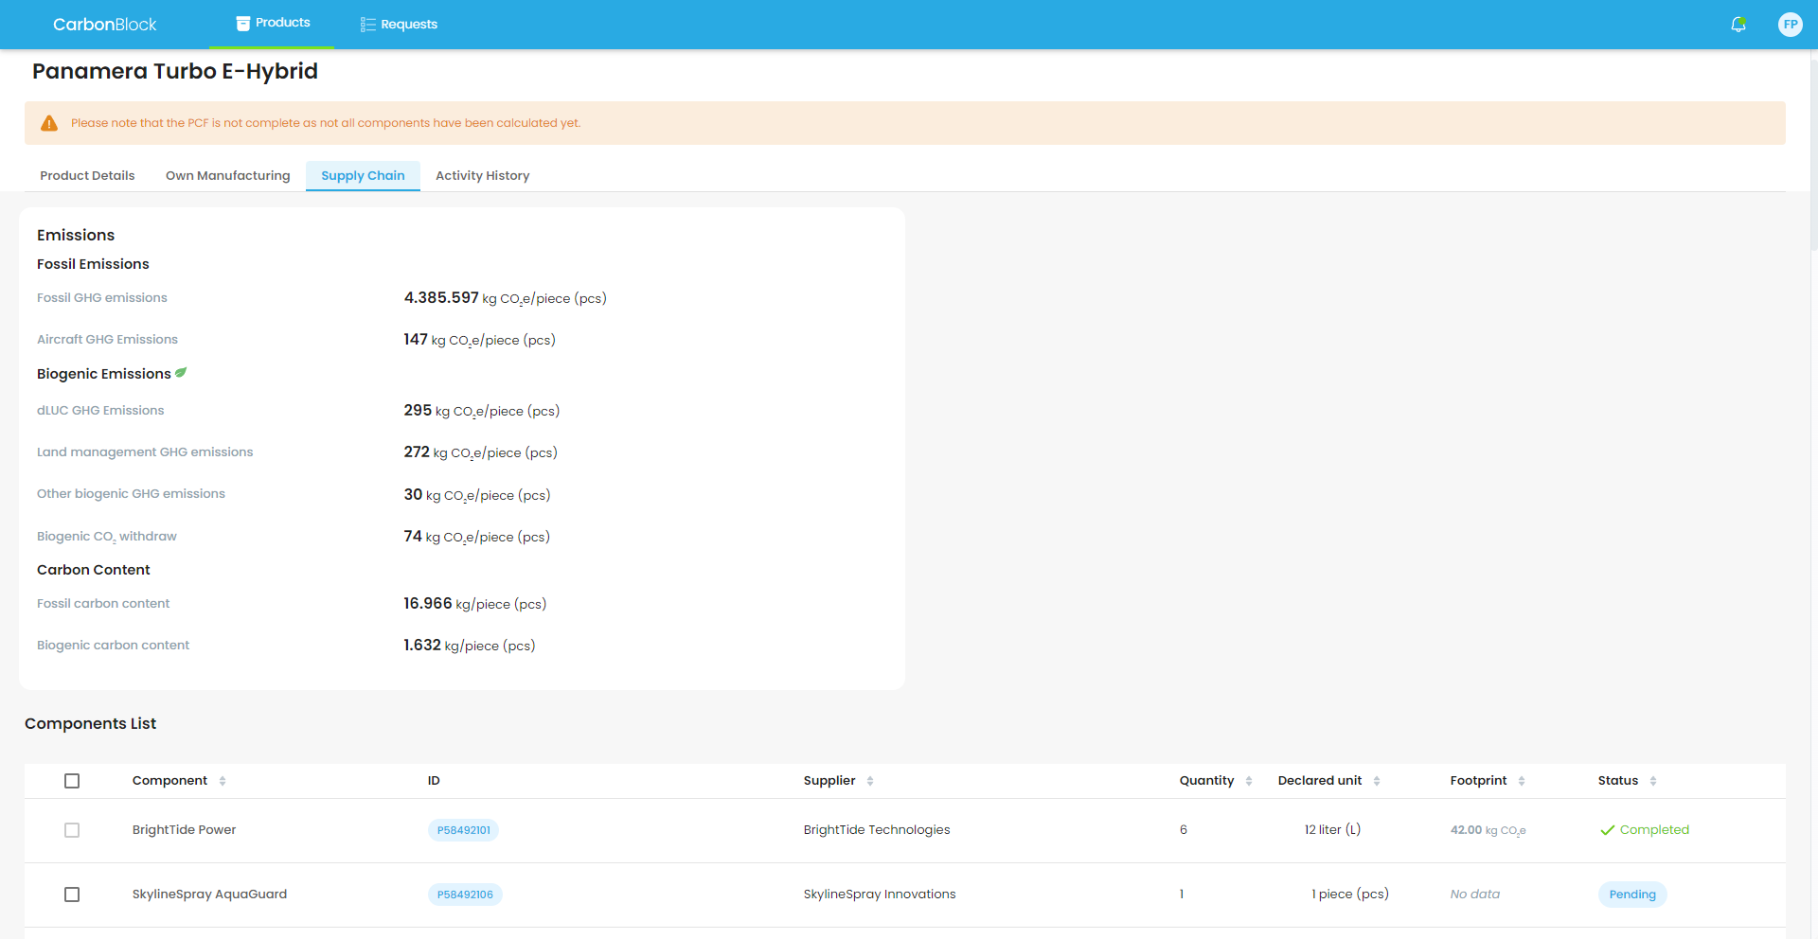The image size is (1818, 939).
Task: Click the Completed status label
Action: pyautogui.click(x=1654, y=830)
